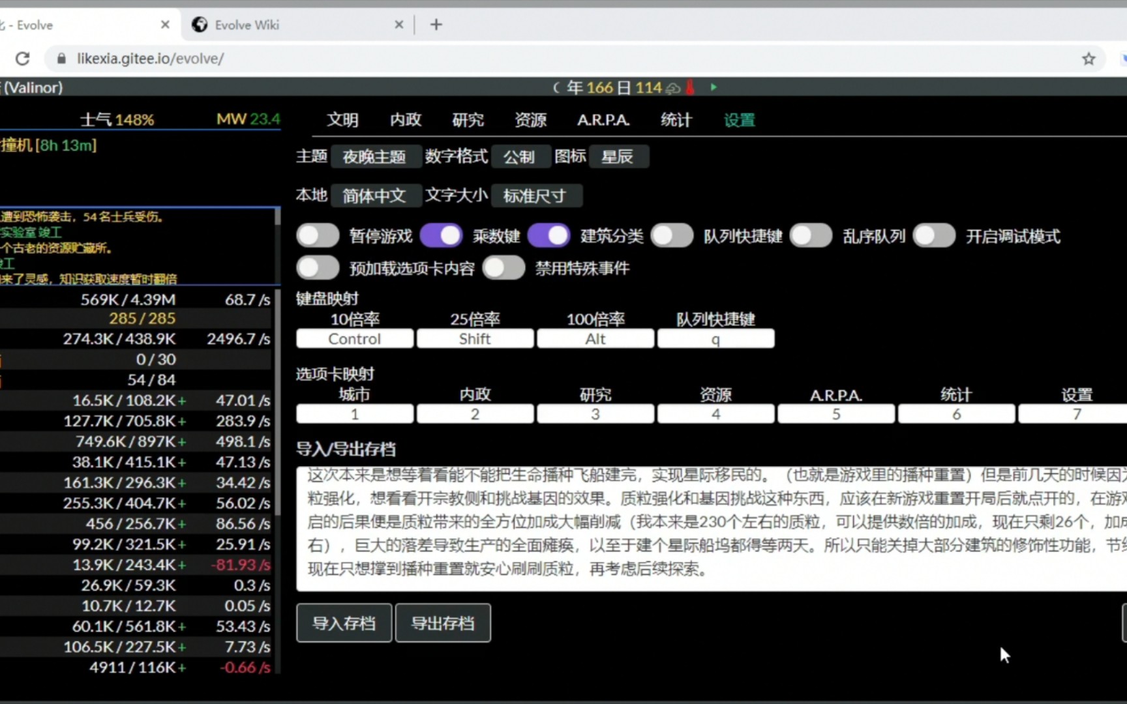1127x704 pixels.
Task: Click the site lock icon in address bar
Action: point(62,59)
